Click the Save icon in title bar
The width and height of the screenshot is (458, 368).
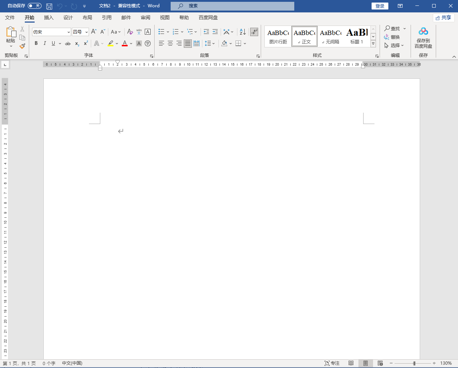[x=49, y=6]
